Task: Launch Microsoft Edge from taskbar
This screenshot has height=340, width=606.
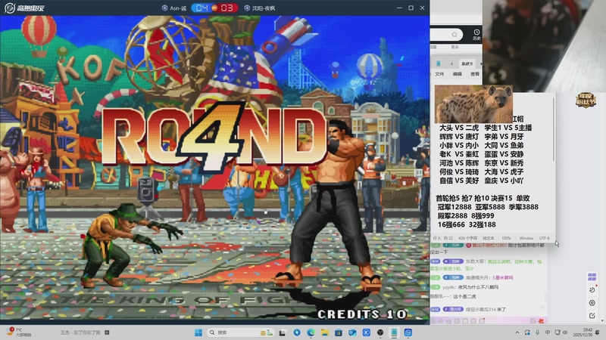Action: (x=311, y=332)
